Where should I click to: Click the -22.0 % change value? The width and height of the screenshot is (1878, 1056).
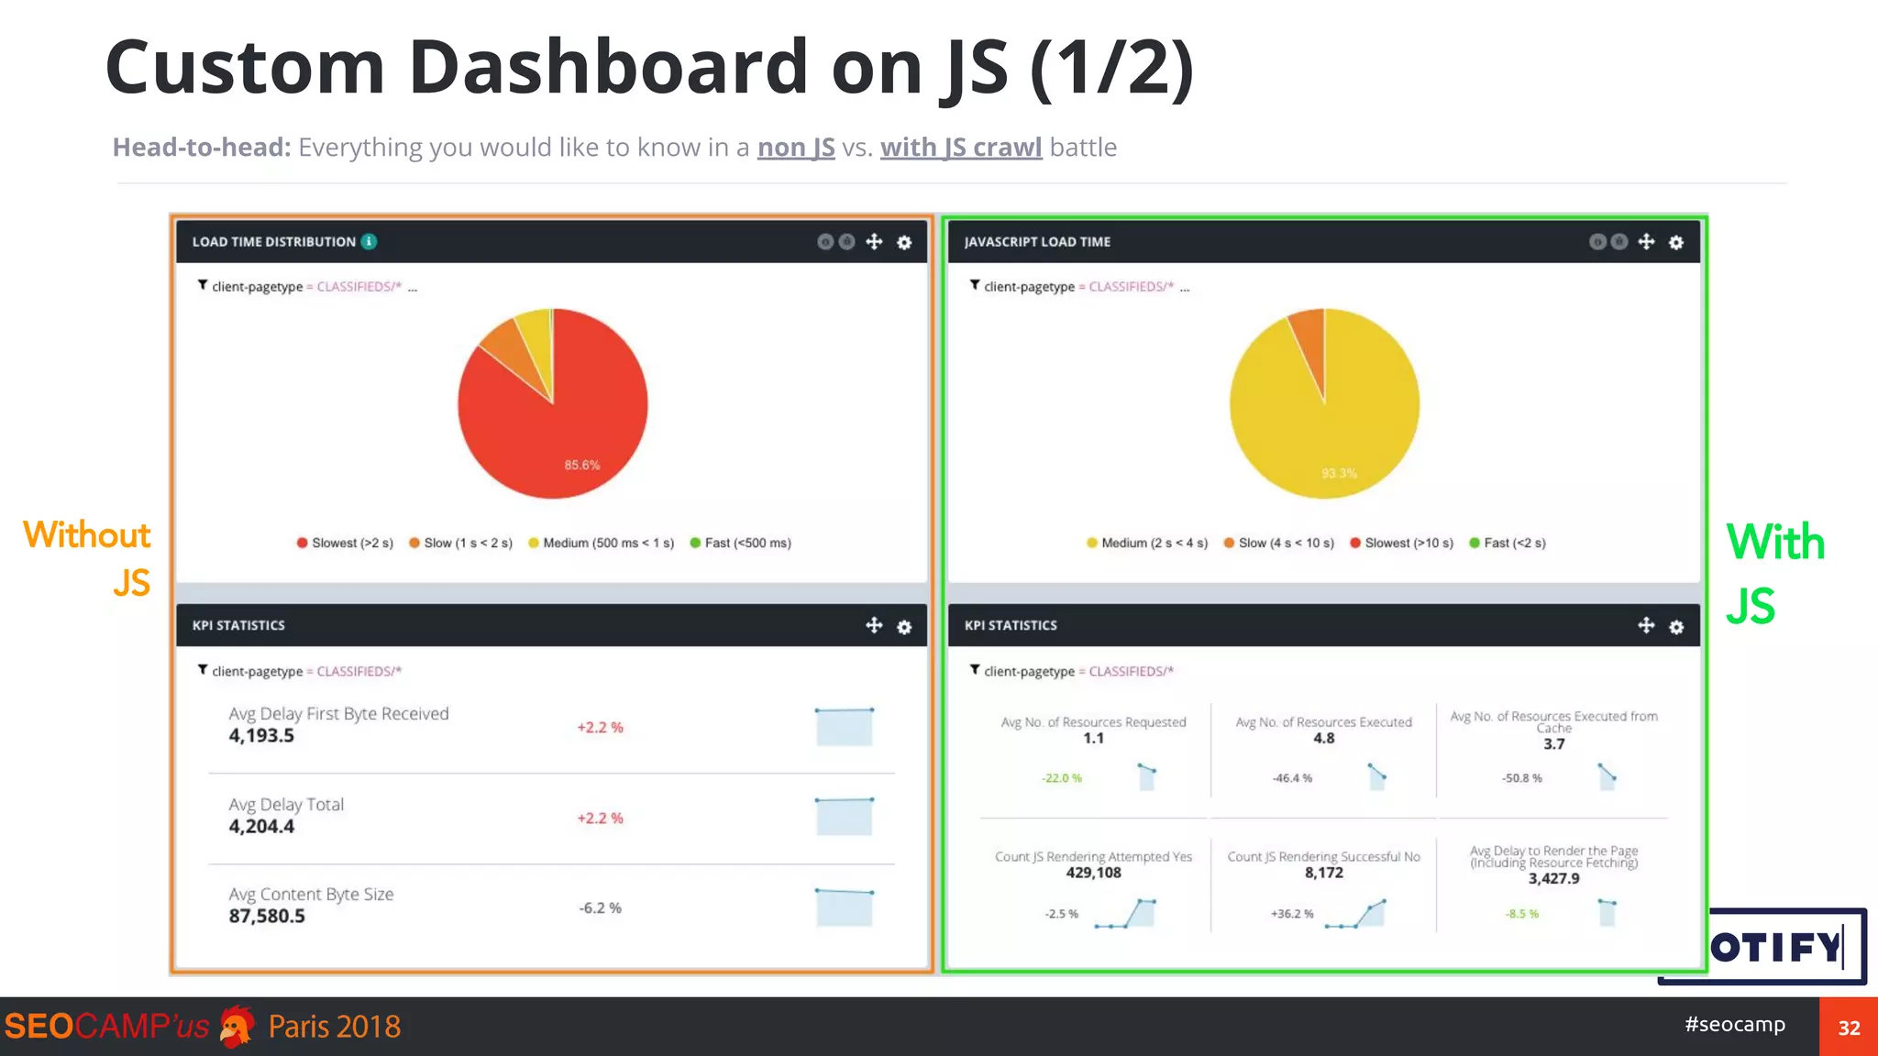click(x=1062, y=778)
